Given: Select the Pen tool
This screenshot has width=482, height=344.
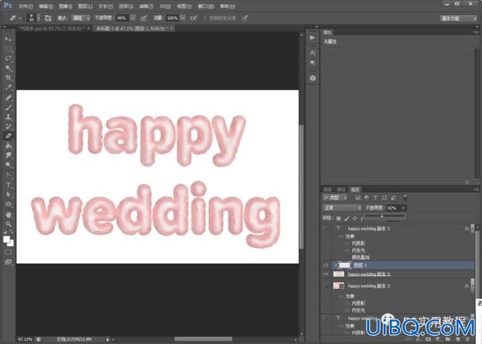Looking at the screenshot, I should 8,175.
